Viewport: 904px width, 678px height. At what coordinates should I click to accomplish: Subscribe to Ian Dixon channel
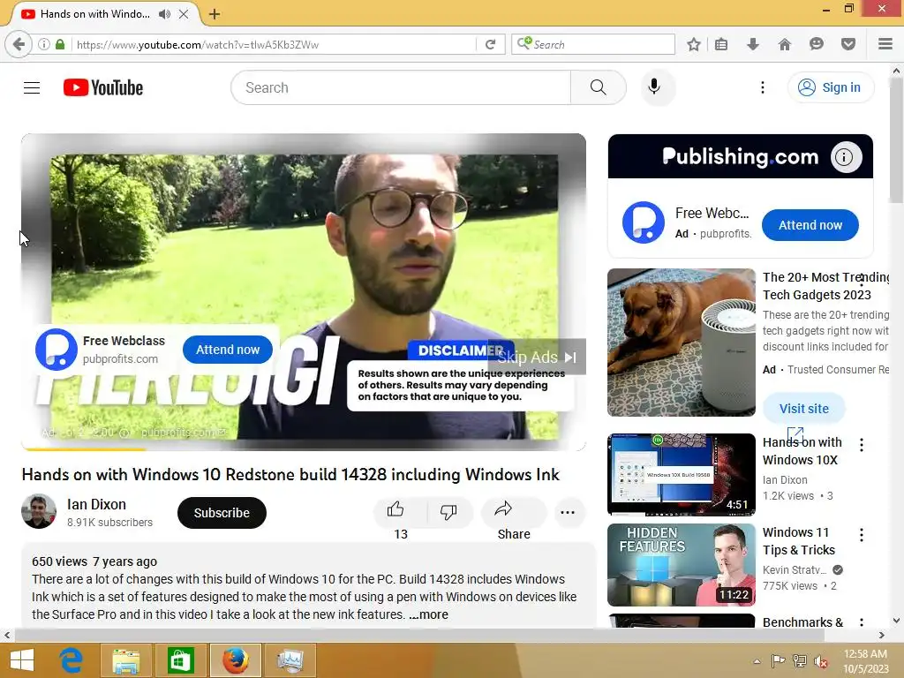point(222,513)
